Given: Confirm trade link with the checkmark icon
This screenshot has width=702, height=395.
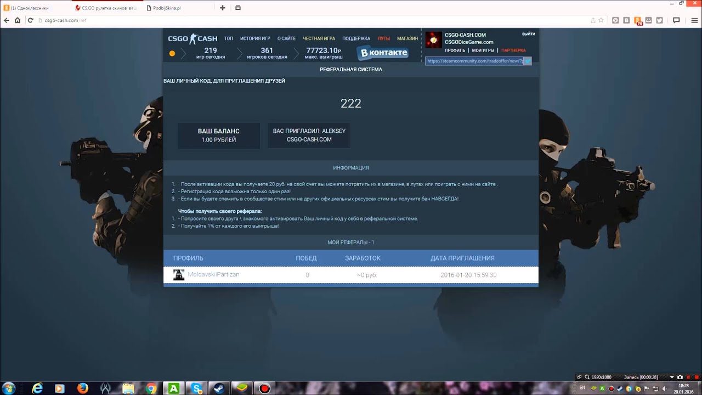Looking at the screenshot, I should point(528,61).
